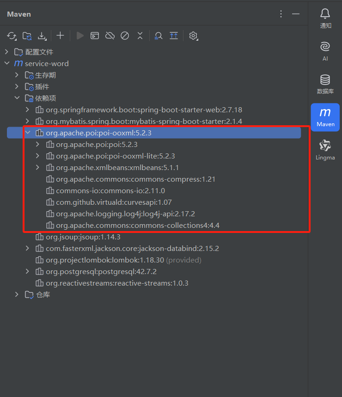Viewport: 342px width, 397px height.
Task: Download sources and documentation icon
Action: (x=42, y=36)
